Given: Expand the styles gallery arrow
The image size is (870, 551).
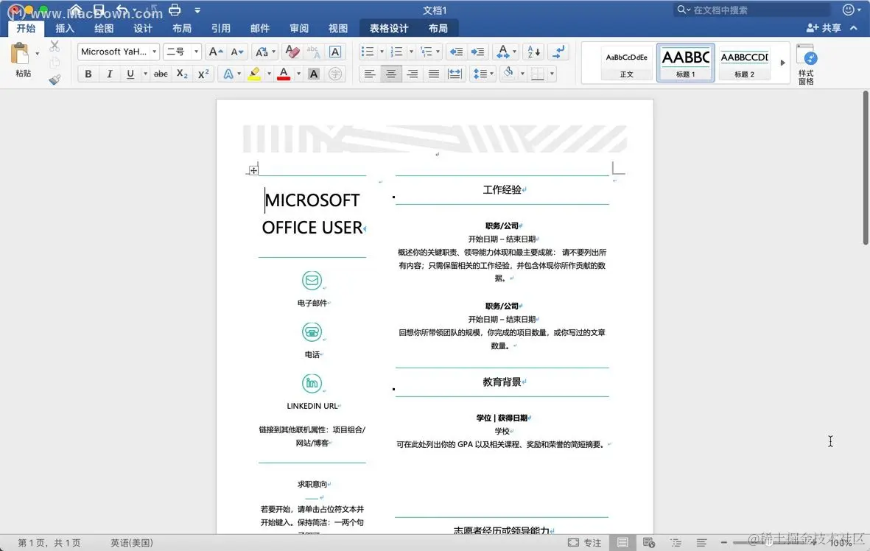Looking at the screenshot, I should pyautogui.click(x=782, y=63).
